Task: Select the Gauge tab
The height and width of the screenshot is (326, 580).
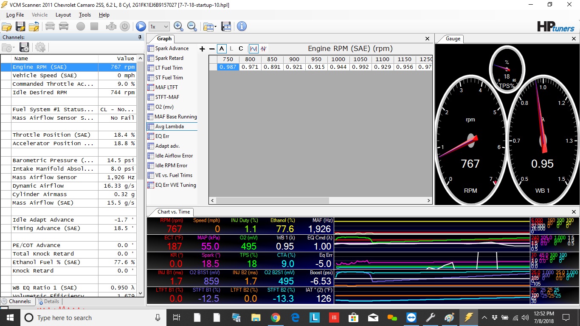Action: coord(453,39)
